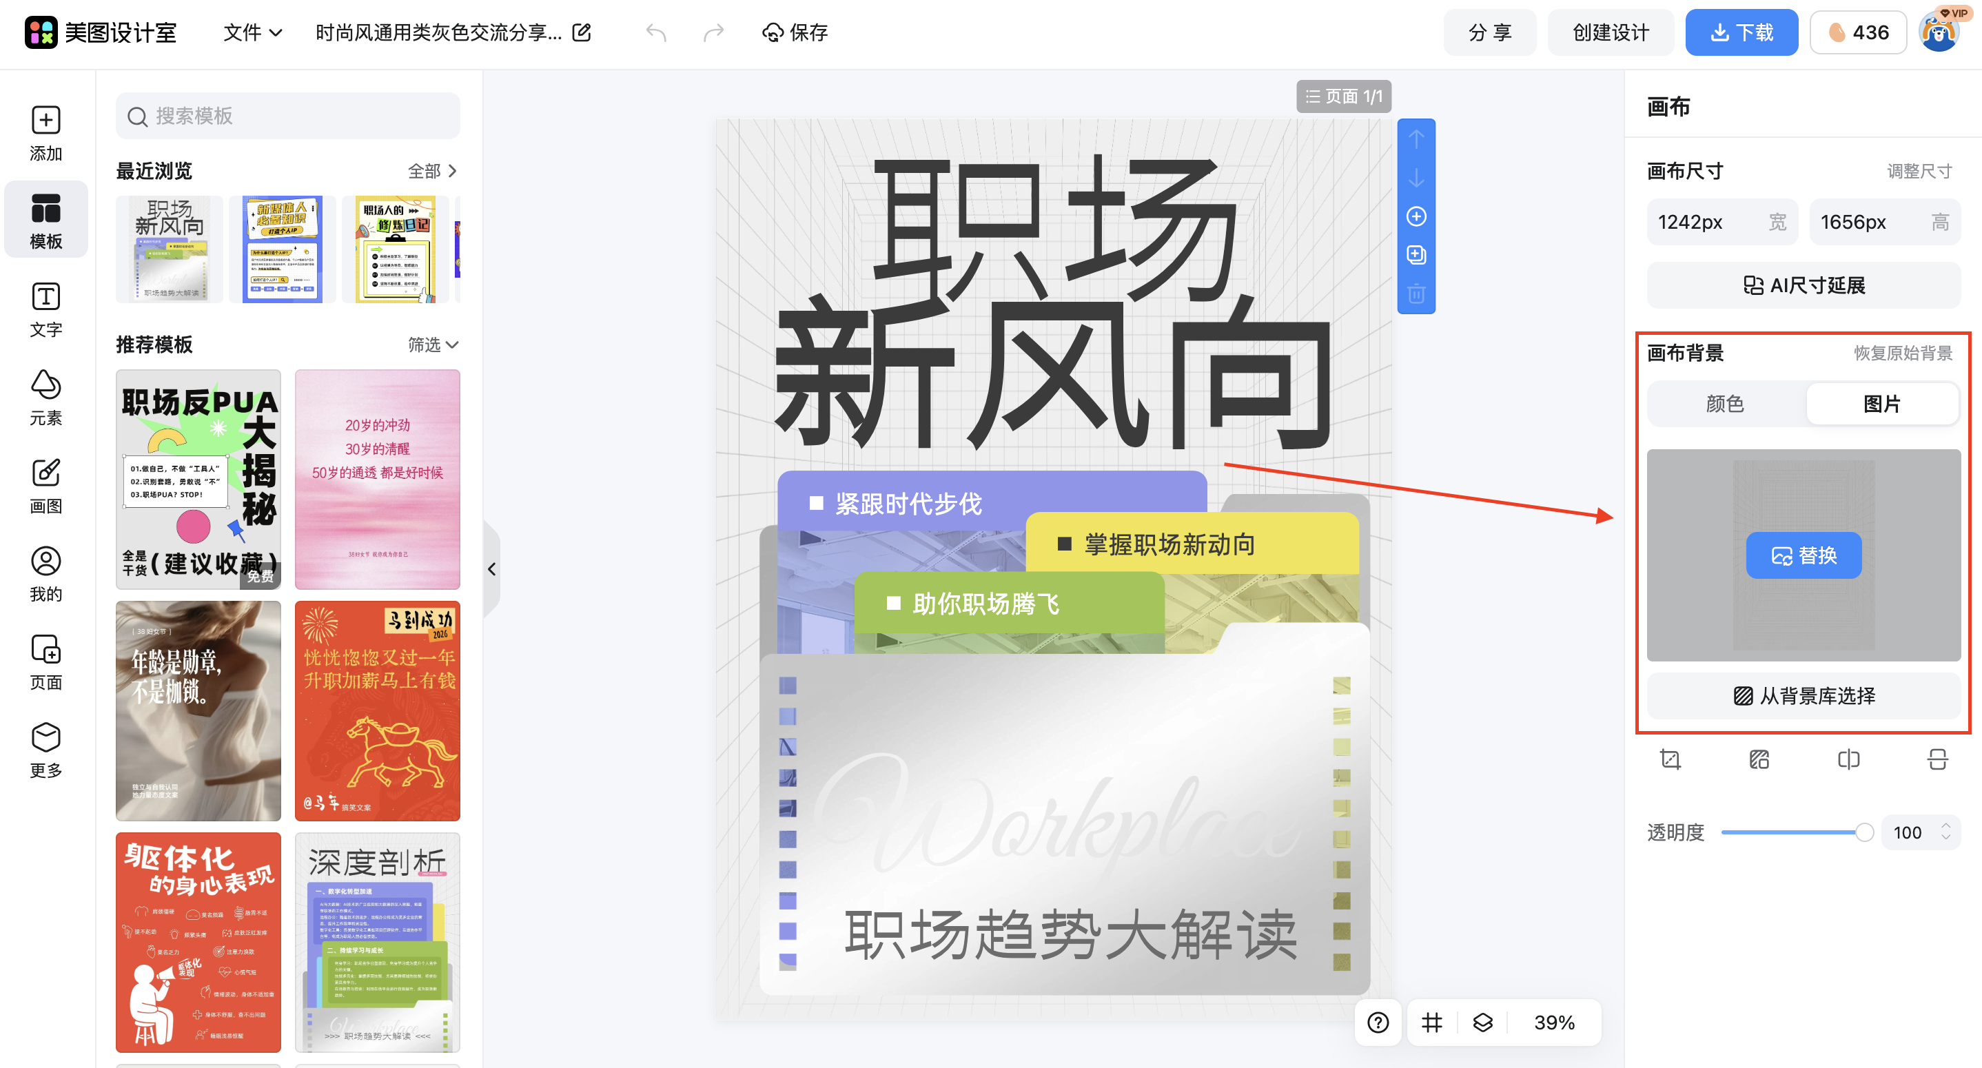This screenshot has width=1982, height=1068.
Task: Click the 下载 download button
Action: pos(1741,32)
